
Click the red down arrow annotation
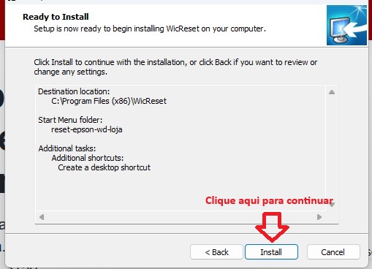pyautogui.click(x=272, y=227)
